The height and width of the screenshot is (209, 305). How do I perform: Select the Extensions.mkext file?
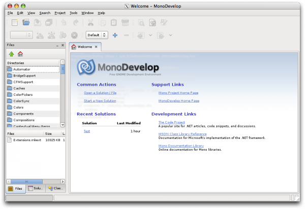(x=36, y=140)
